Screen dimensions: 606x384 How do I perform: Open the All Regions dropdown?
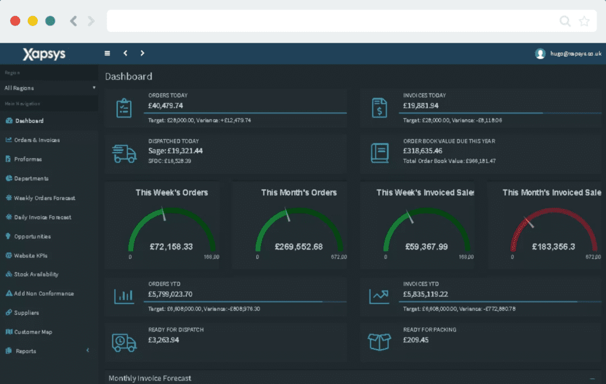tap(49, 88)
